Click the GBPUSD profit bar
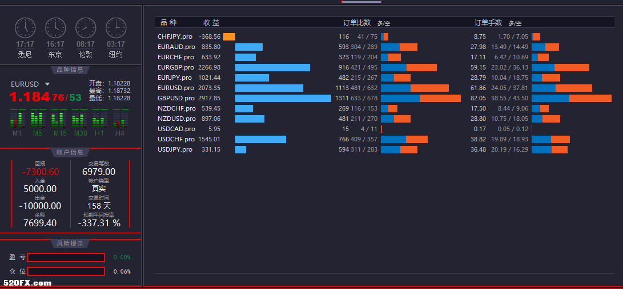The image size is (623, 289). pos(283,98)
